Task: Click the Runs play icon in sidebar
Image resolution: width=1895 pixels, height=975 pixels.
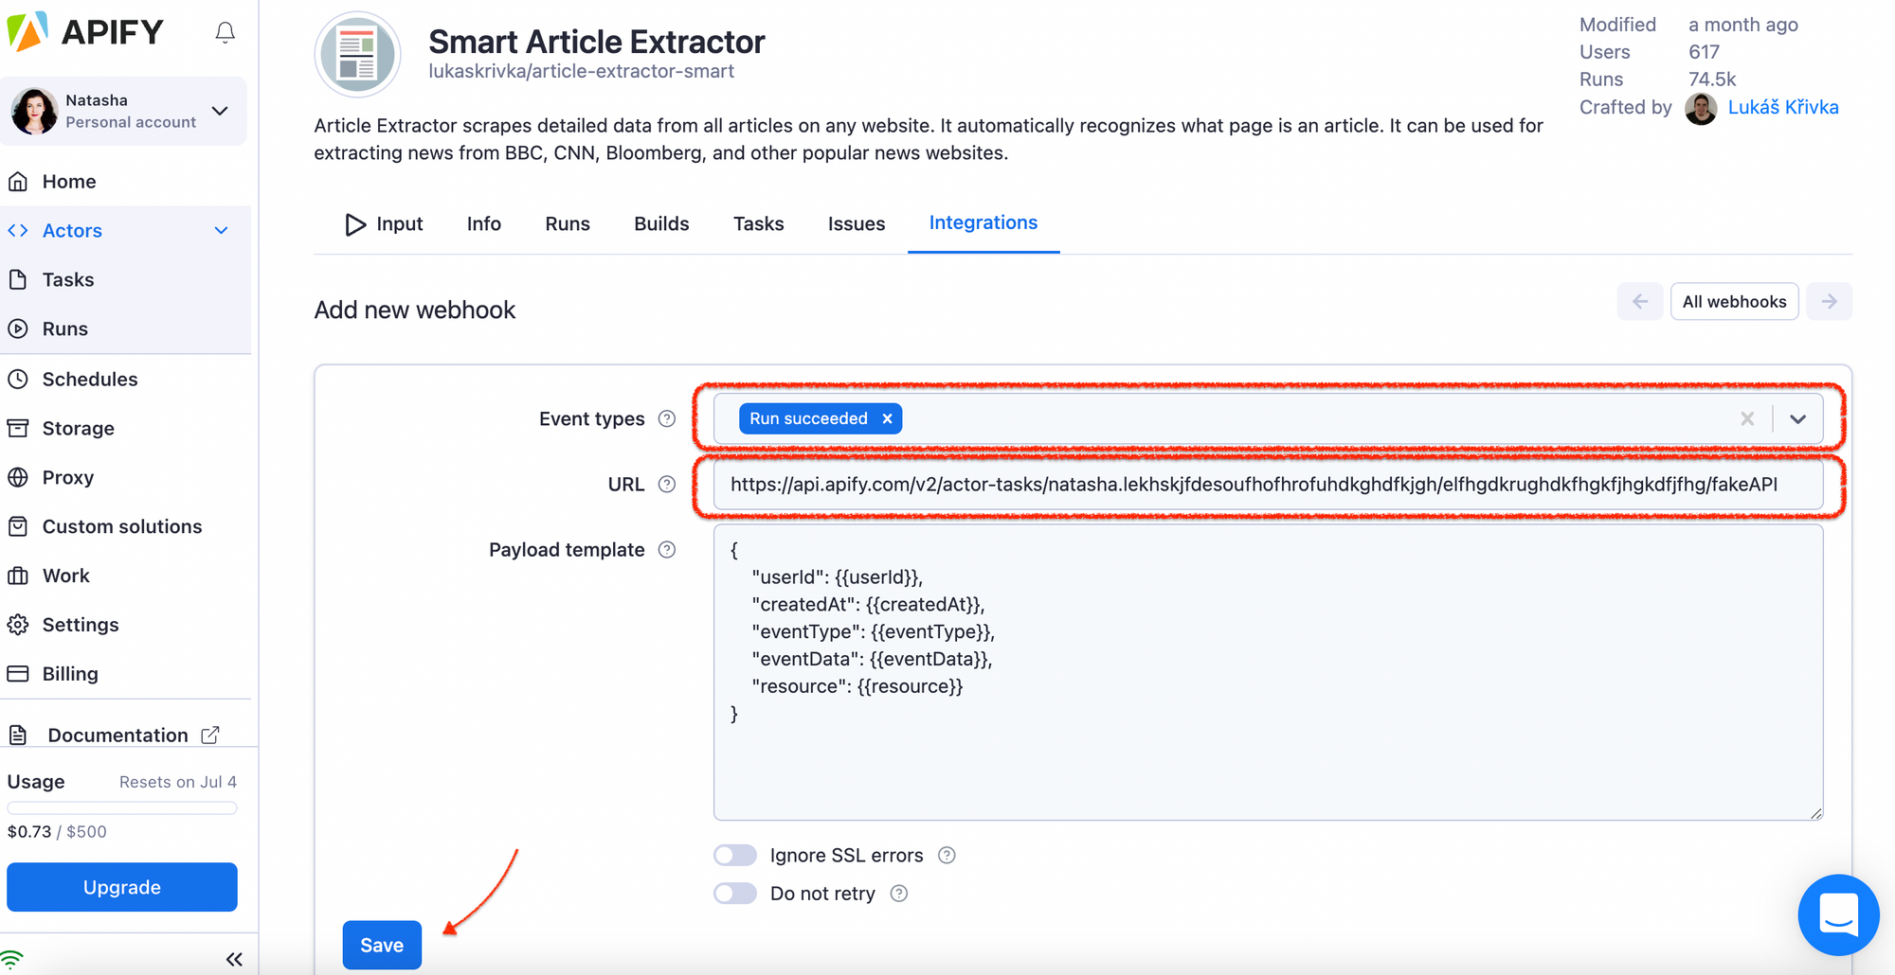Action: click(x=20, y=328)
